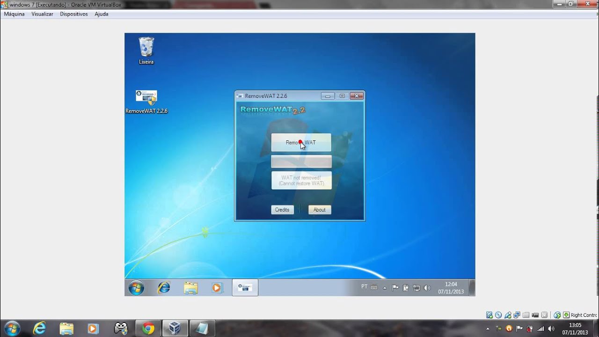Open host Action Center flag icon

tap(519, 329)
